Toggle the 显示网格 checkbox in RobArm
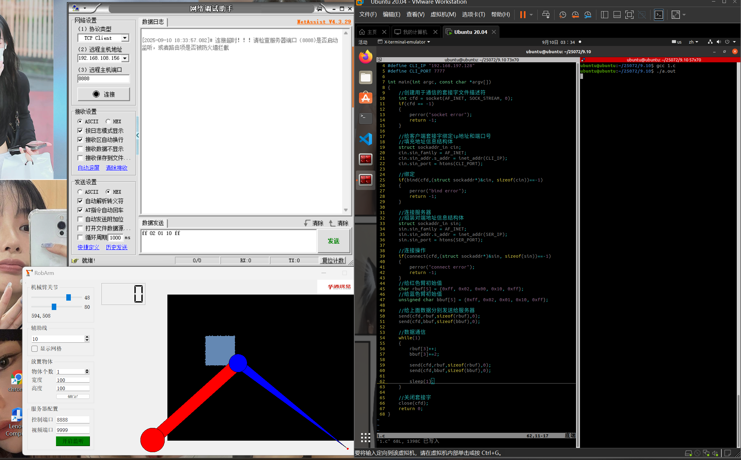The image size is (741, 460). click(35, 349)
